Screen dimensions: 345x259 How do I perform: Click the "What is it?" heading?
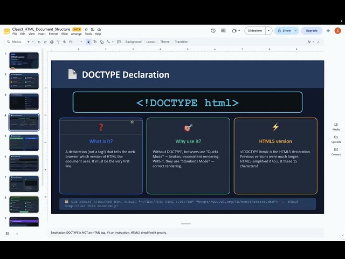(x=101, y=141)
